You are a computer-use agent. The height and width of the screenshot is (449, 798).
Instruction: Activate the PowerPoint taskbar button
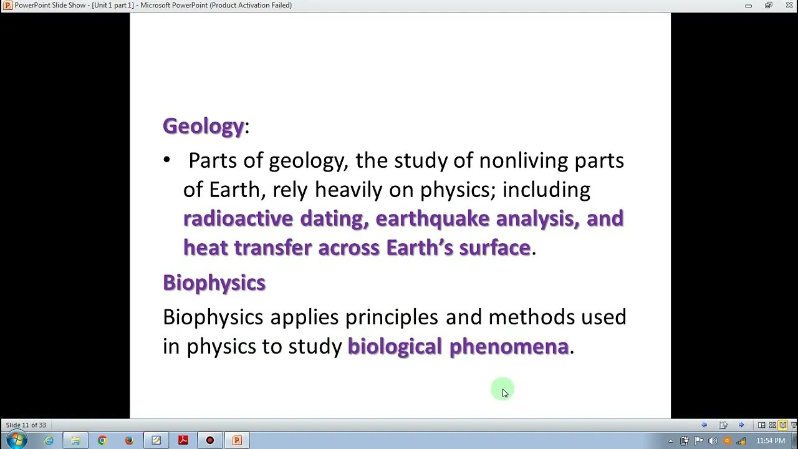pos(237,440)
